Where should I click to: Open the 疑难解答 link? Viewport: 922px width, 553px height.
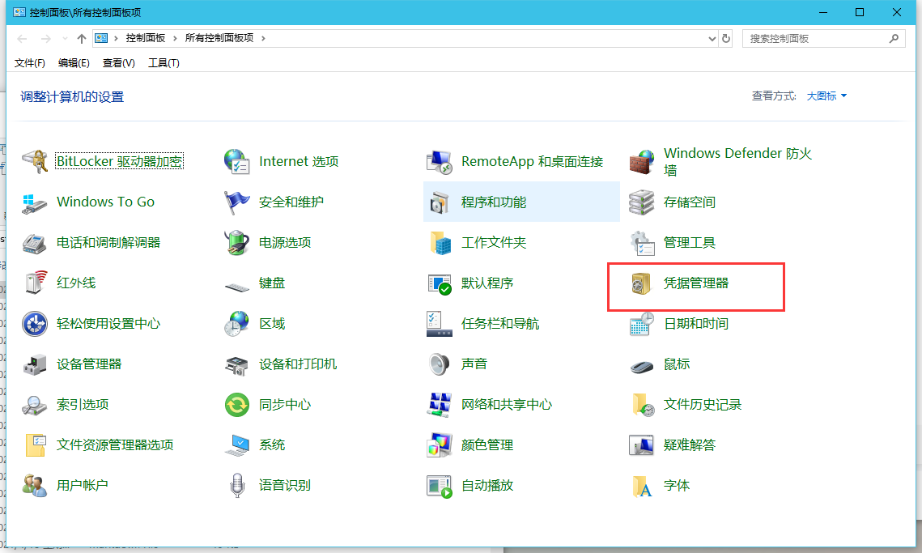click(x=690, y=445)
